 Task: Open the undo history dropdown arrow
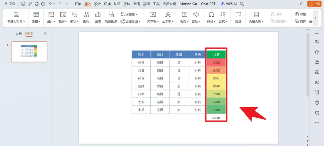54,4
